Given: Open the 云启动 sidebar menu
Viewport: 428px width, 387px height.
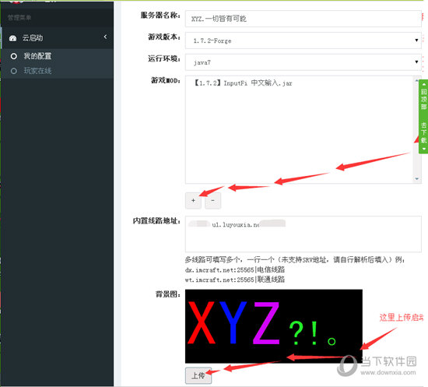Looking at the screenshot, I should [58, 37].
